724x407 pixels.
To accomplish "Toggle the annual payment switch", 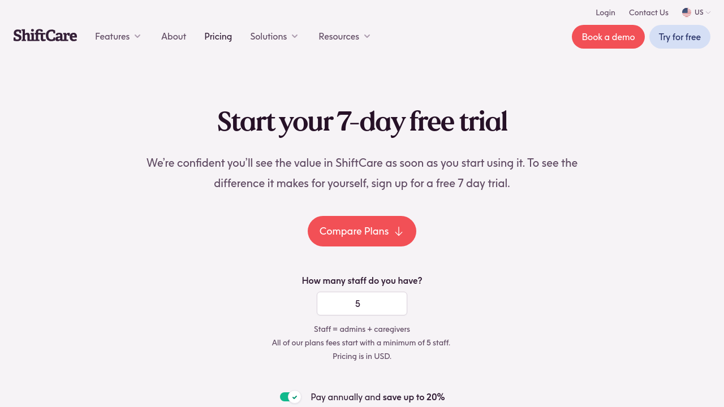I will point(290,397).
